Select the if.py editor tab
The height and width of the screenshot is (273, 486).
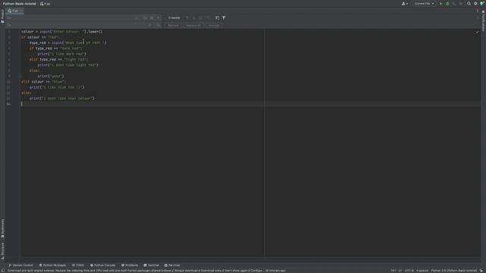14,11
